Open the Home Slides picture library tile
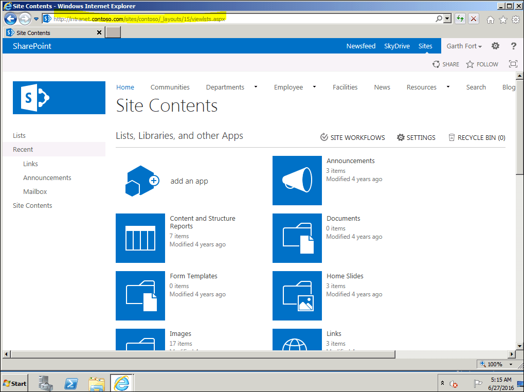The image size is (524, 392). coord(297,296)
